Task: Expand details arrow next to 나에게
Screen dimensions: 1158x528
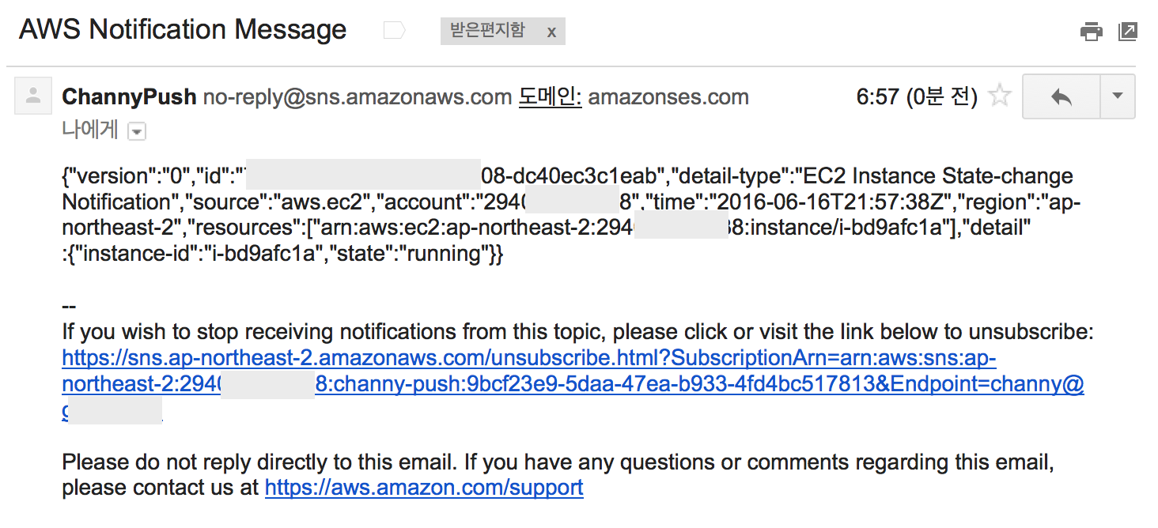Action: (137, 132)
